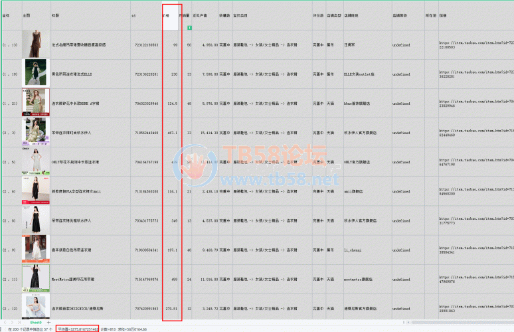Screen dimensions: 514x332
Task: Click the previous sheet navigation arrow
Action: pyautogui.click(x=5, y=322)
